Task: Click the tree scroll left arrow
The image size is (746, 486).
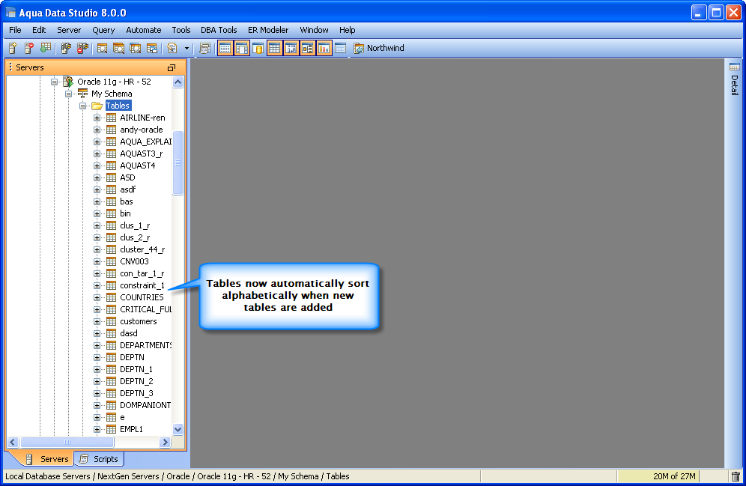Action: tap(13, 443)
